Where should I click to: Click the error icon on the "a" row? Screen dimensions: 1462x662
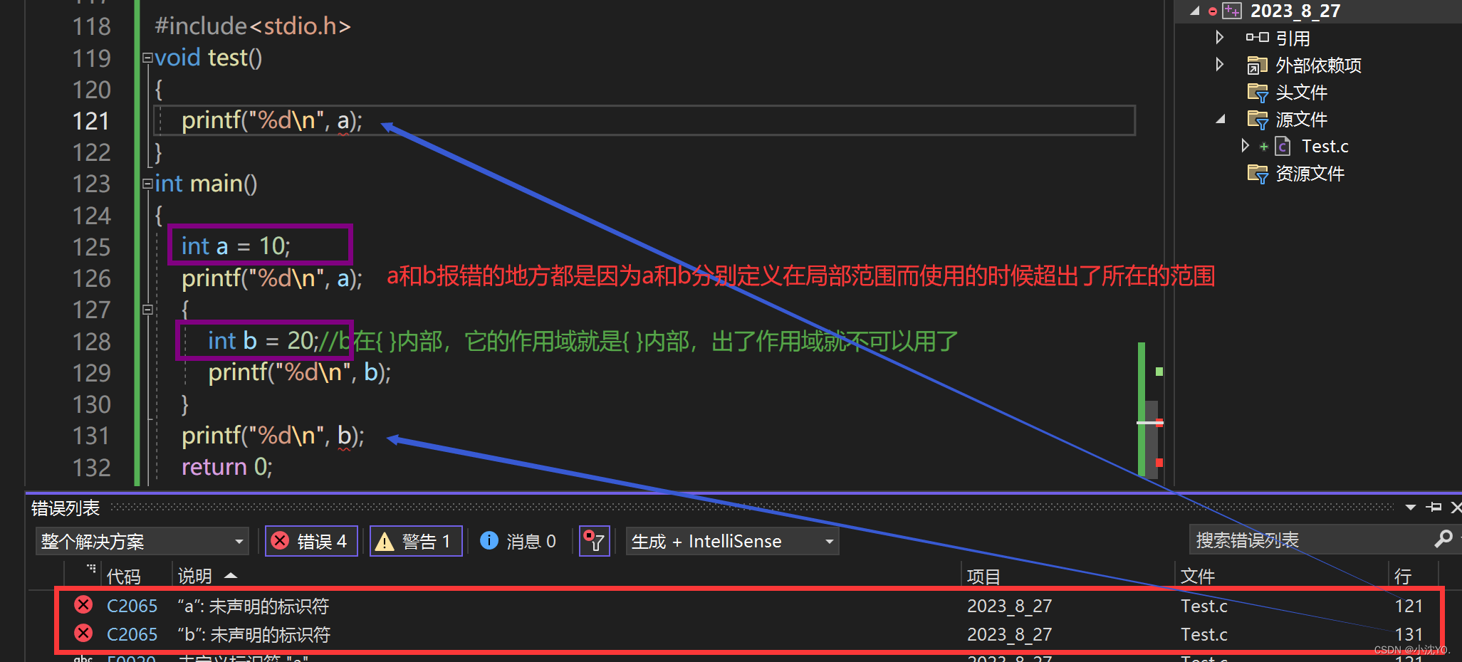83,605
